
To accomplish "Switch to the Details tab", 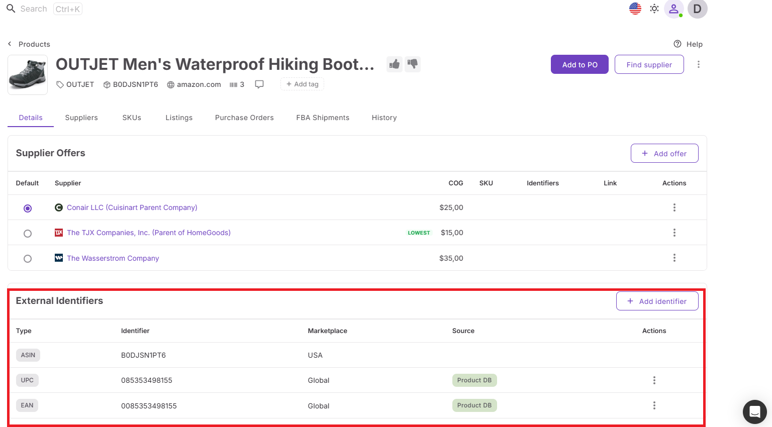I will pyautogui.click(x=31, y=118).
